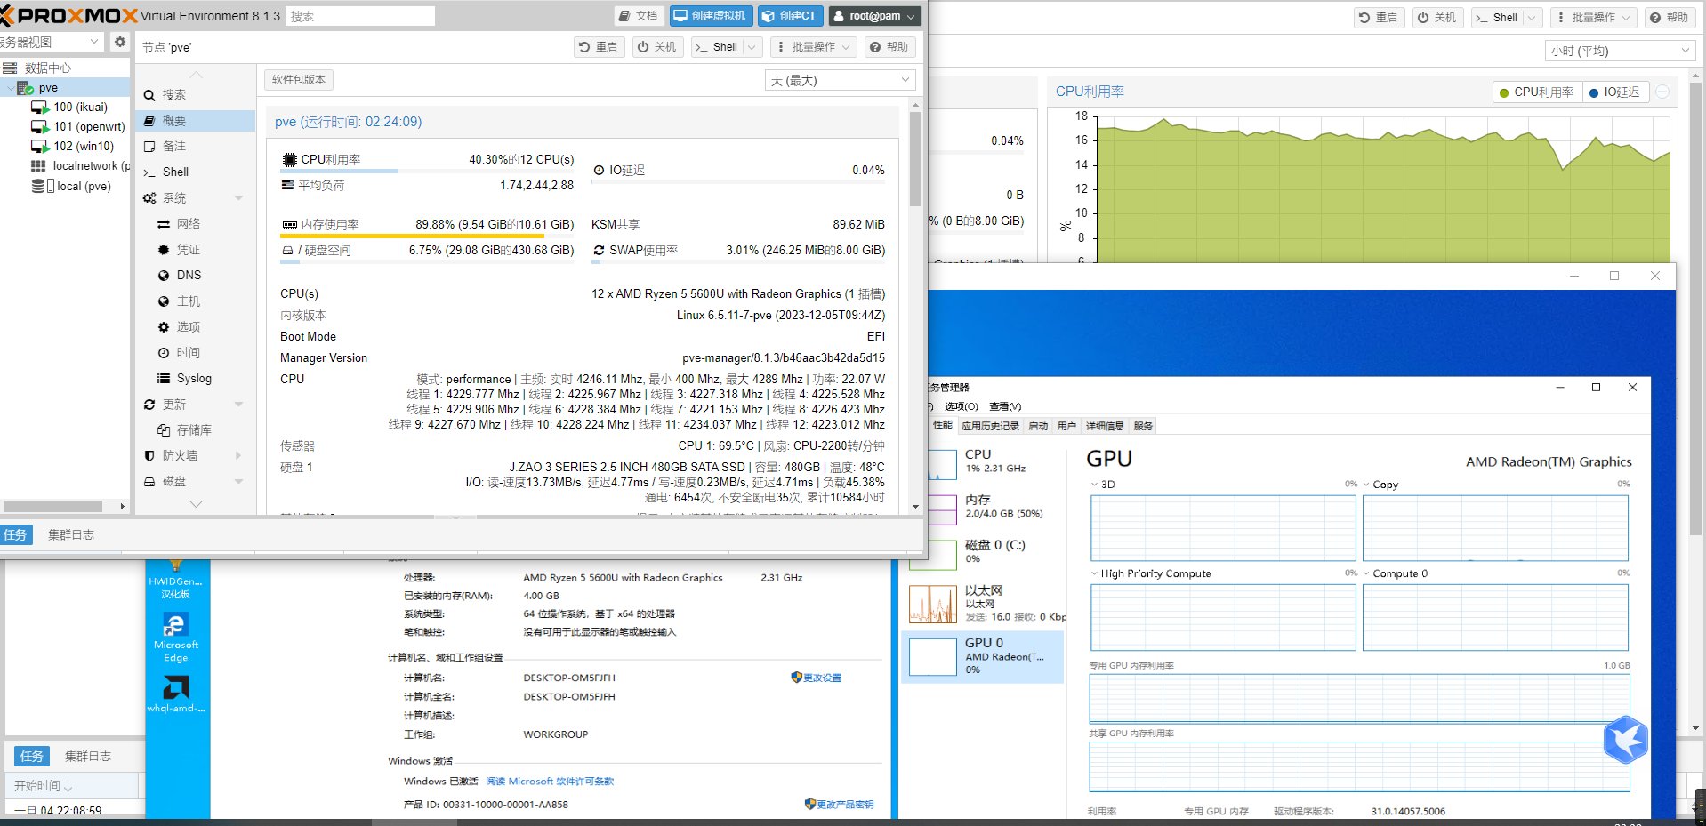Open 网络 network settings in node menu
This screenshot has height=826, width=1706.
point(195,224)
